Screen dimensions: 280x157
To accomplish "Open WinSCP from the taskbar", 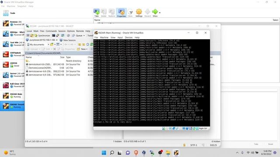I will (152, 153).
